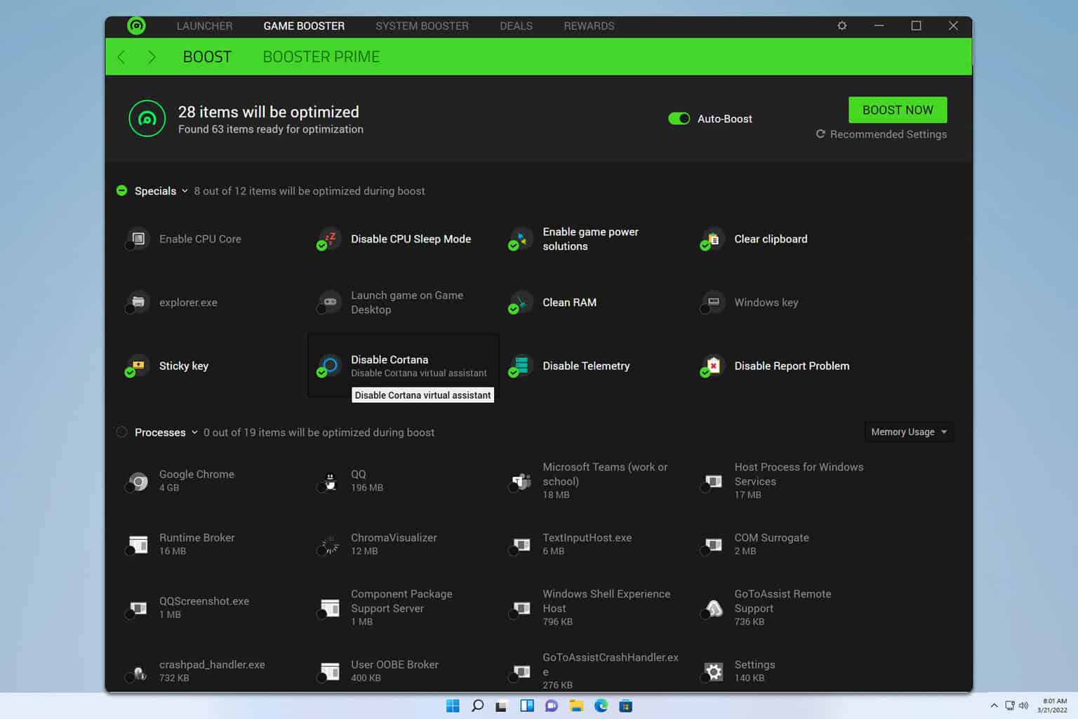The width and height of the screenshot is (1078, 719).
Task: Switch to BOOSTER PRIME sub-tab
Action: (321, 57)
